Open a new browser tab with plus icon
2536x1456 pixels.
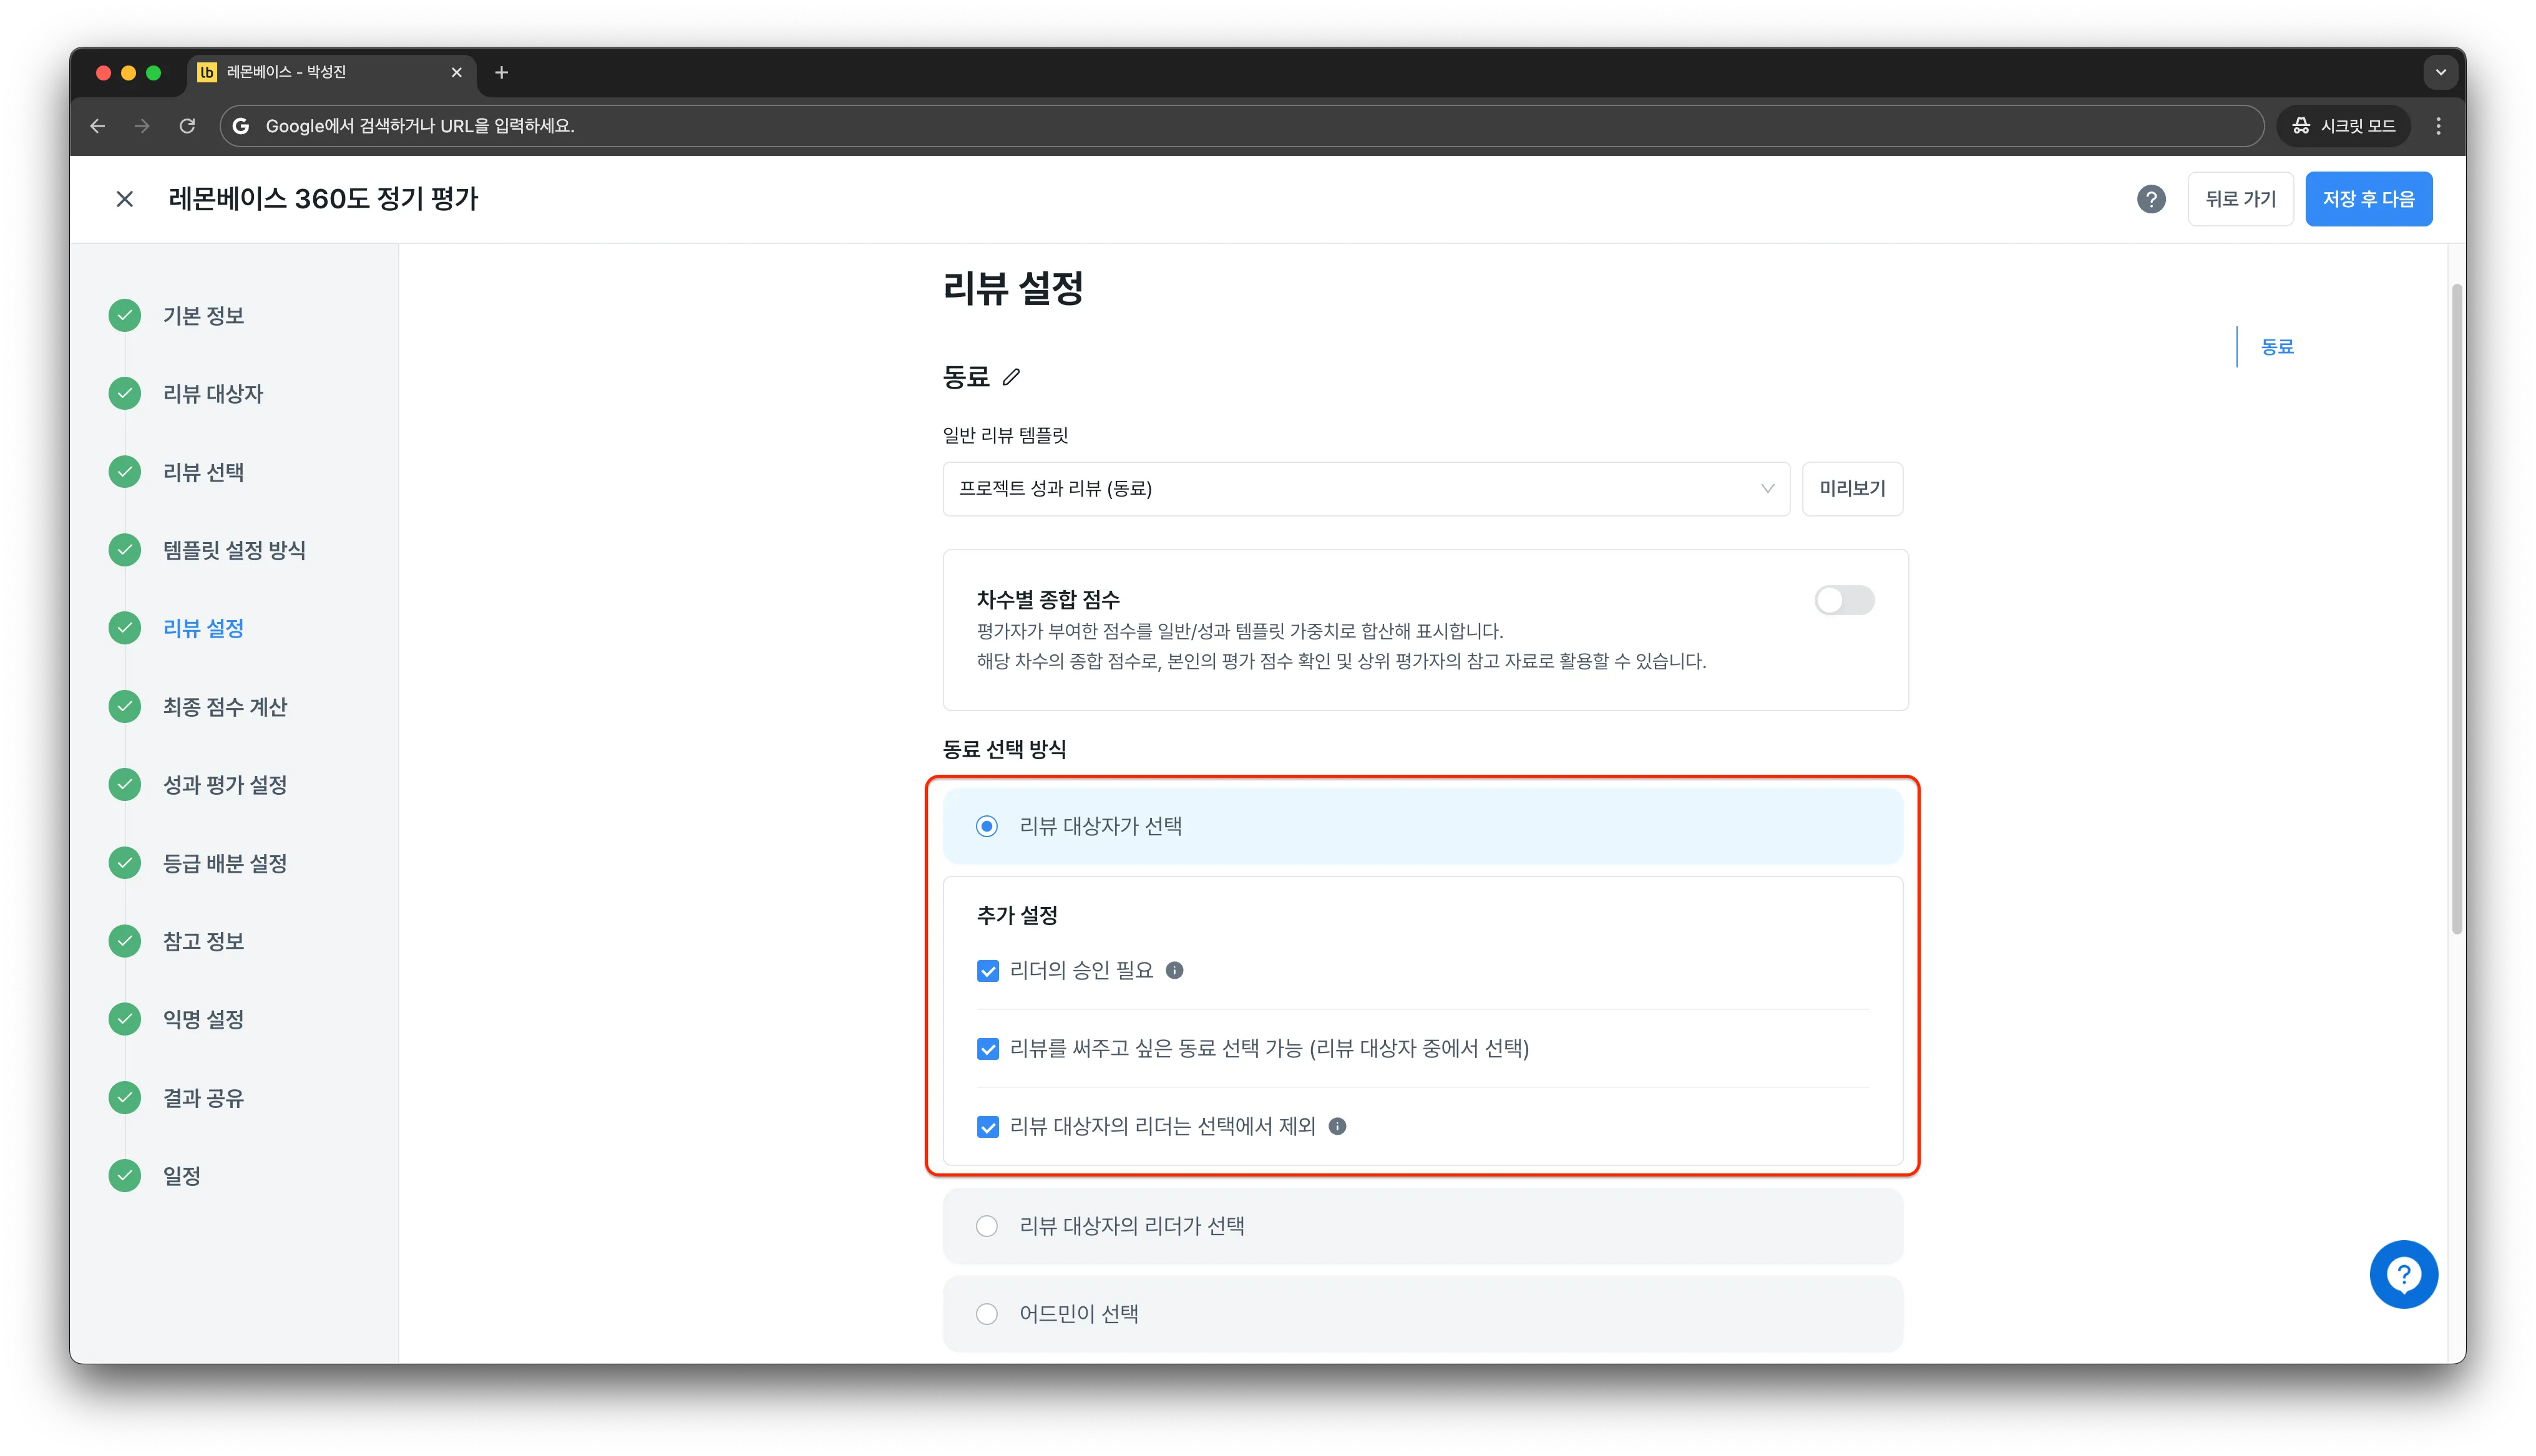(x=502, y=72)
